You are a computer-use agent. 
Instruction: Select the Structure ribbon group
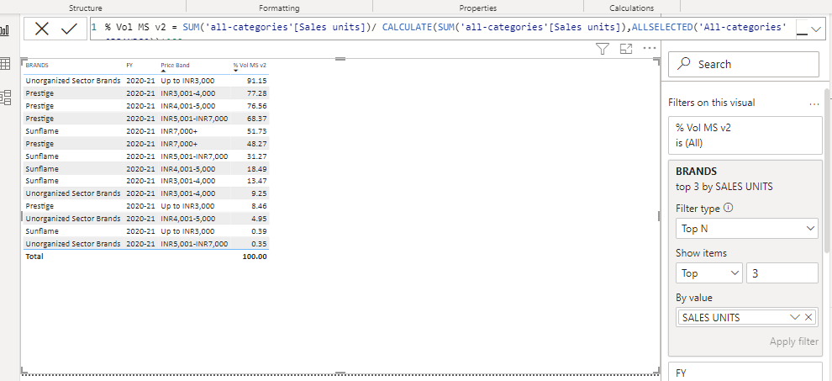coord(86,8)
